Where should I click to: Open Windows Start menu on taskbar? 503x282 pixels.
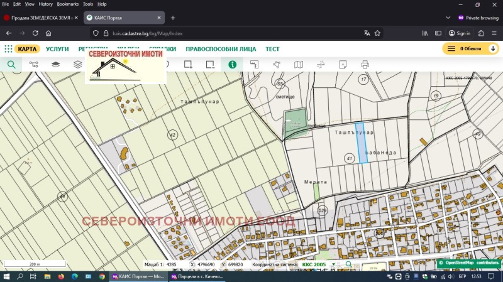[7, 276]
